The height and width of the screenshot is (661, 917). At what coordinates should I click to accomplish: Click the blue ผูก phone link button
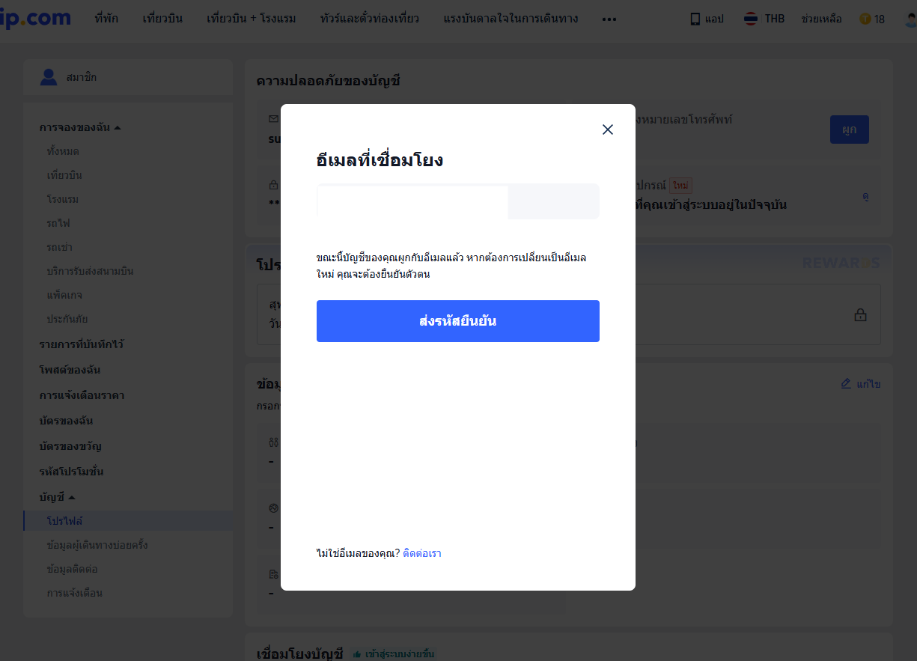(849, 130)
